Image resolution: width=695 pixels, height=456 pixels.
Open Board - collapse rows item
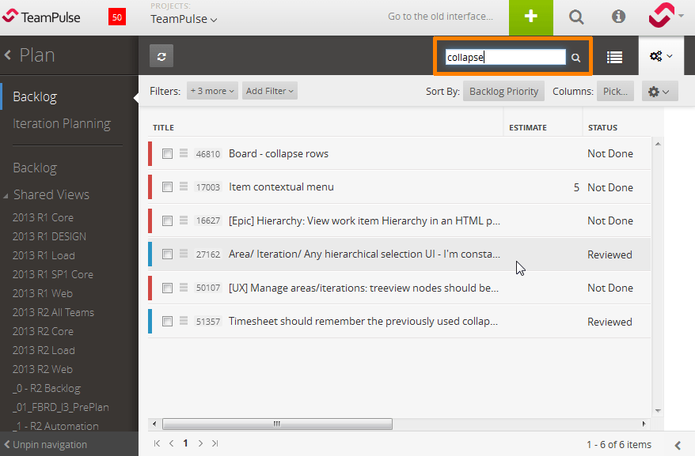click(x=279, y=153)
